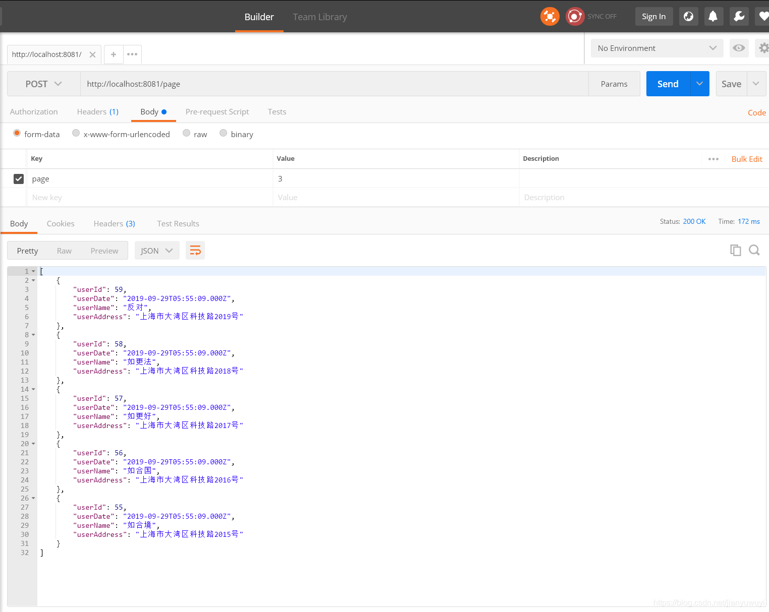Image resolution: width=769 pixels, height=612 pixels.
Task: Open the request Body tab
Action: click(x=153, y=112)
